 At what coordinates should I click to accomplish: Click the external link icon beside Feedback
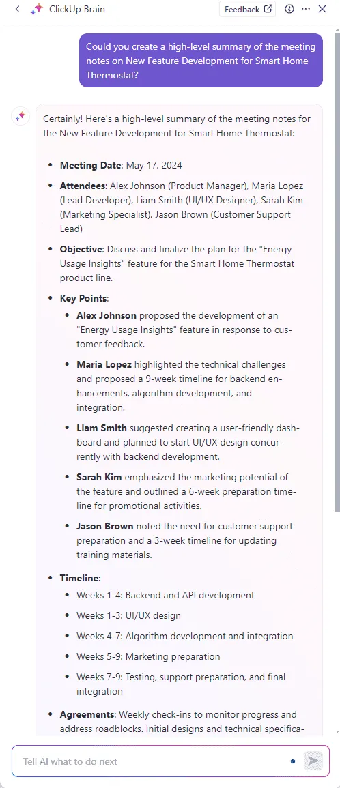268,9
